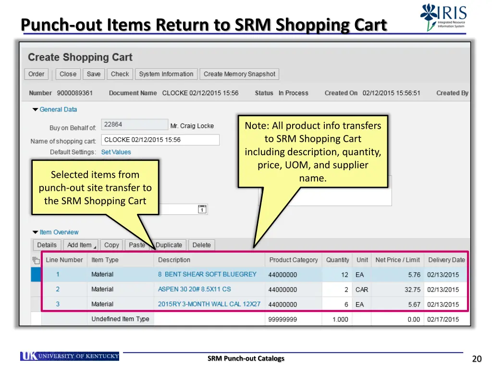
Task: Open line number 2 link
Action: 58,289
